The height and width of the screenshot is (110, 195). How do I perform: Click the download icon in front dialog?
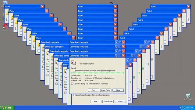click(73, 62)
